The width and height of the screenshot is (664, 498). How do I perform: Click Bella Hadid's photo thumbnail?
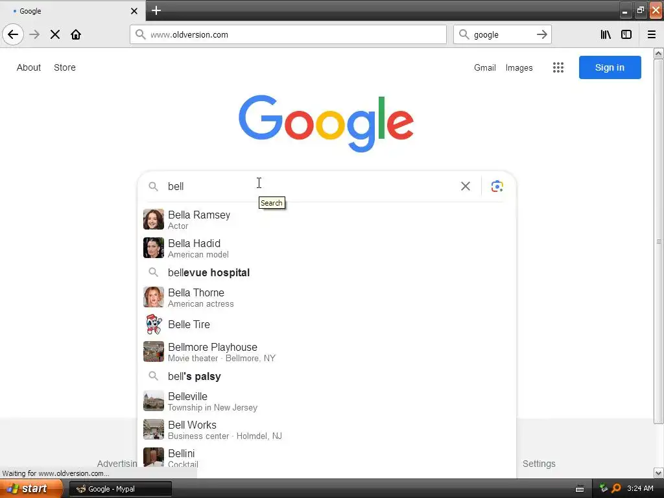click(153, 248)
